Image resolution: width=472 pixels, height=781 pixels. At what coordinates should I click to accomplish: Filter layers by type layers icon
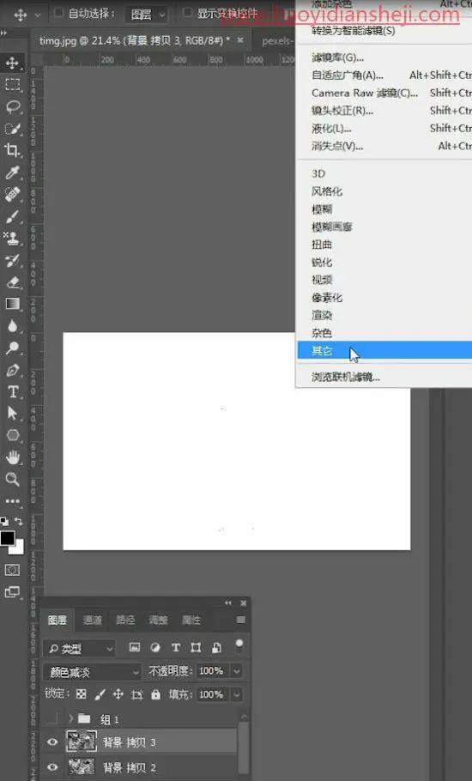pos(175,647)
